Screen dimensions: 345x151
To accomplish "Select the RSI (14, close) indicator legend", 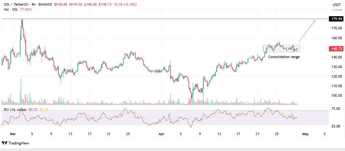I will point(15,109).
